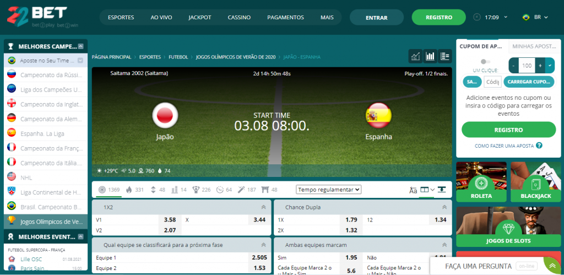
Task: Open the Jackpot menu
Action: [x=199, y=17]
